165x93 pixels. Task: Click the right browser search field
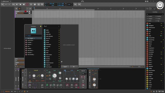[155, 14]
